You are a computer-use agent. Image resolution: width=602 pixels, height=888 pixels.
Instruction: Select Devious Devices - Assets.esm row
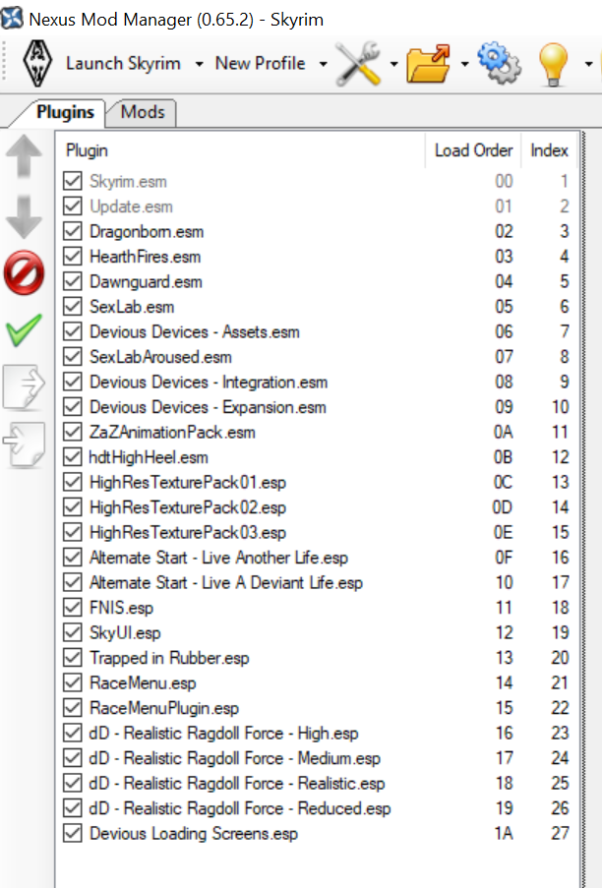pos(317,331)
